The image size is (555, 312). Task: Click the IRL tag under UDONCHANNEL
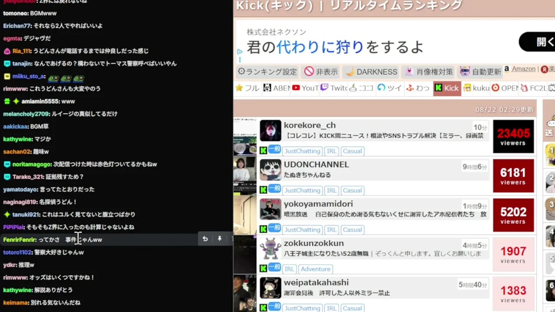[332, 191]
